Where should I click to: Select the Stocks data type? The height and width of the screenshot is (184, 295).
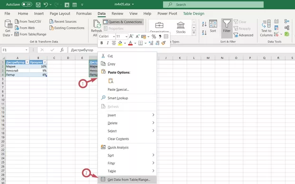[181, 28]
